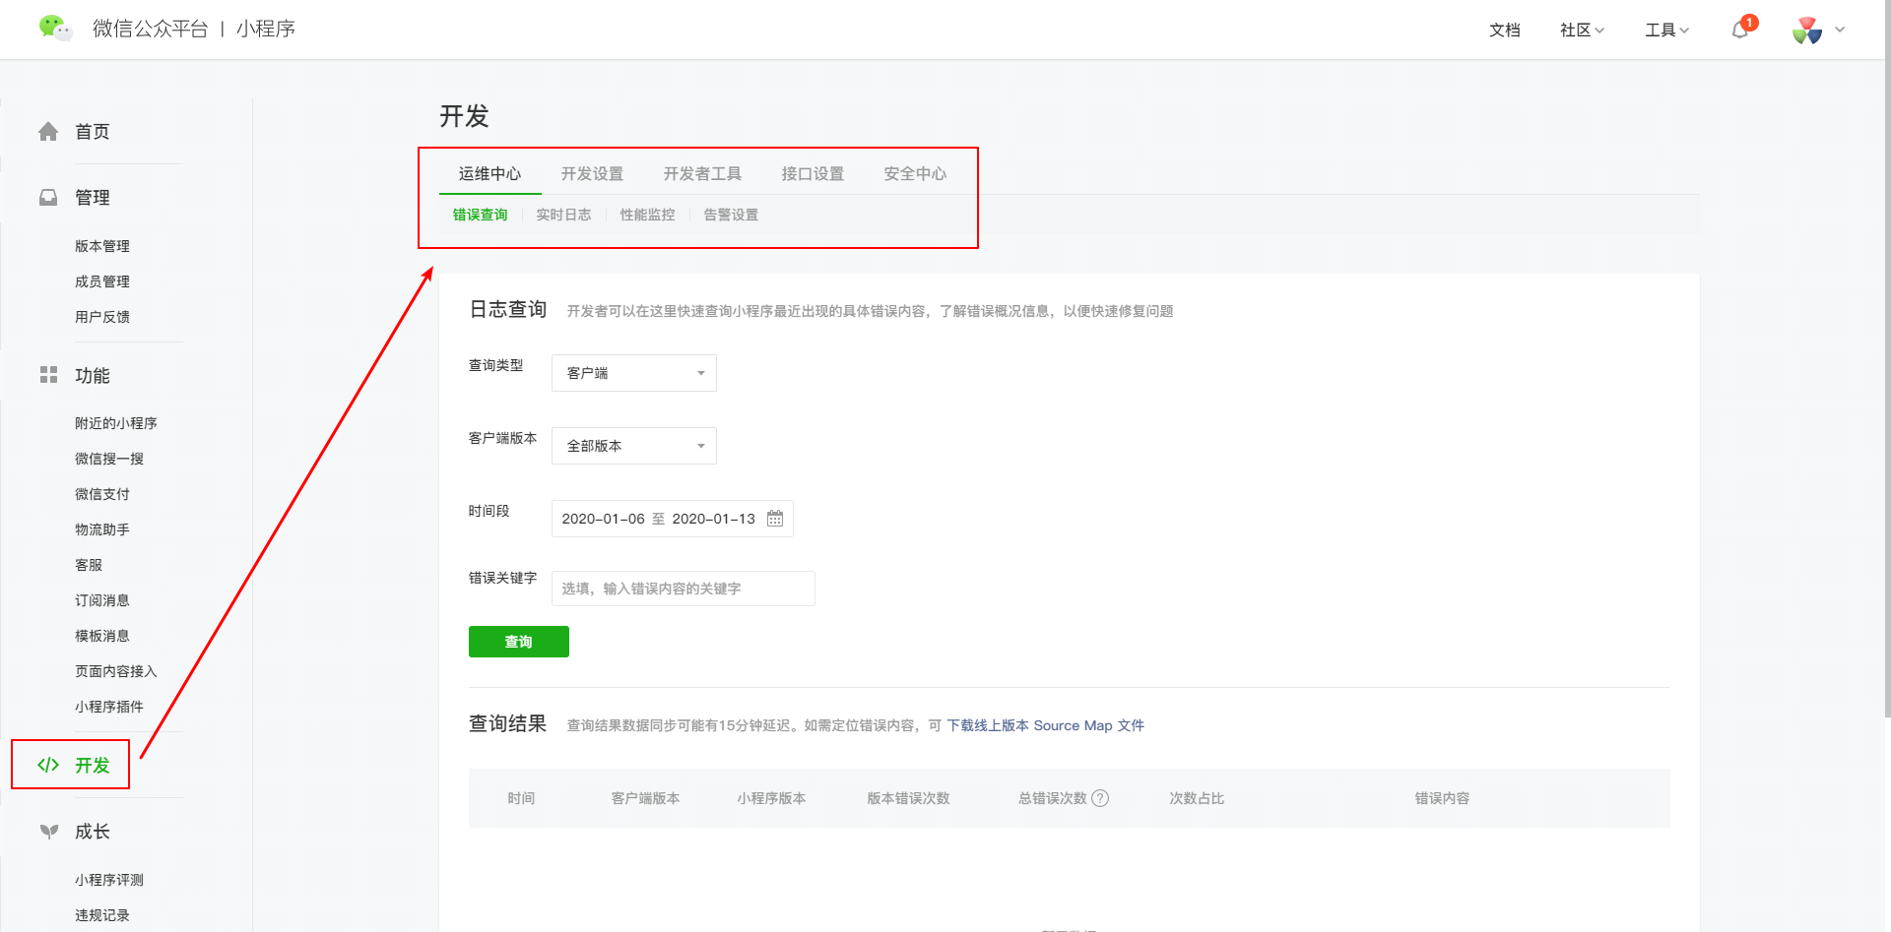The image size is (1891, 932).
Task: Click the code icon beside 开发
Action: pyautogui.click(x=48, y=765)
